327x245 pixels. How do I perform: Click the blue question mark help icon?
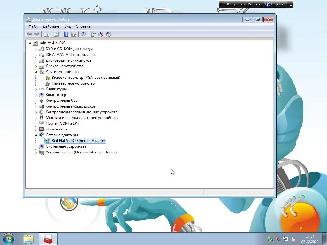pos(66,34)
